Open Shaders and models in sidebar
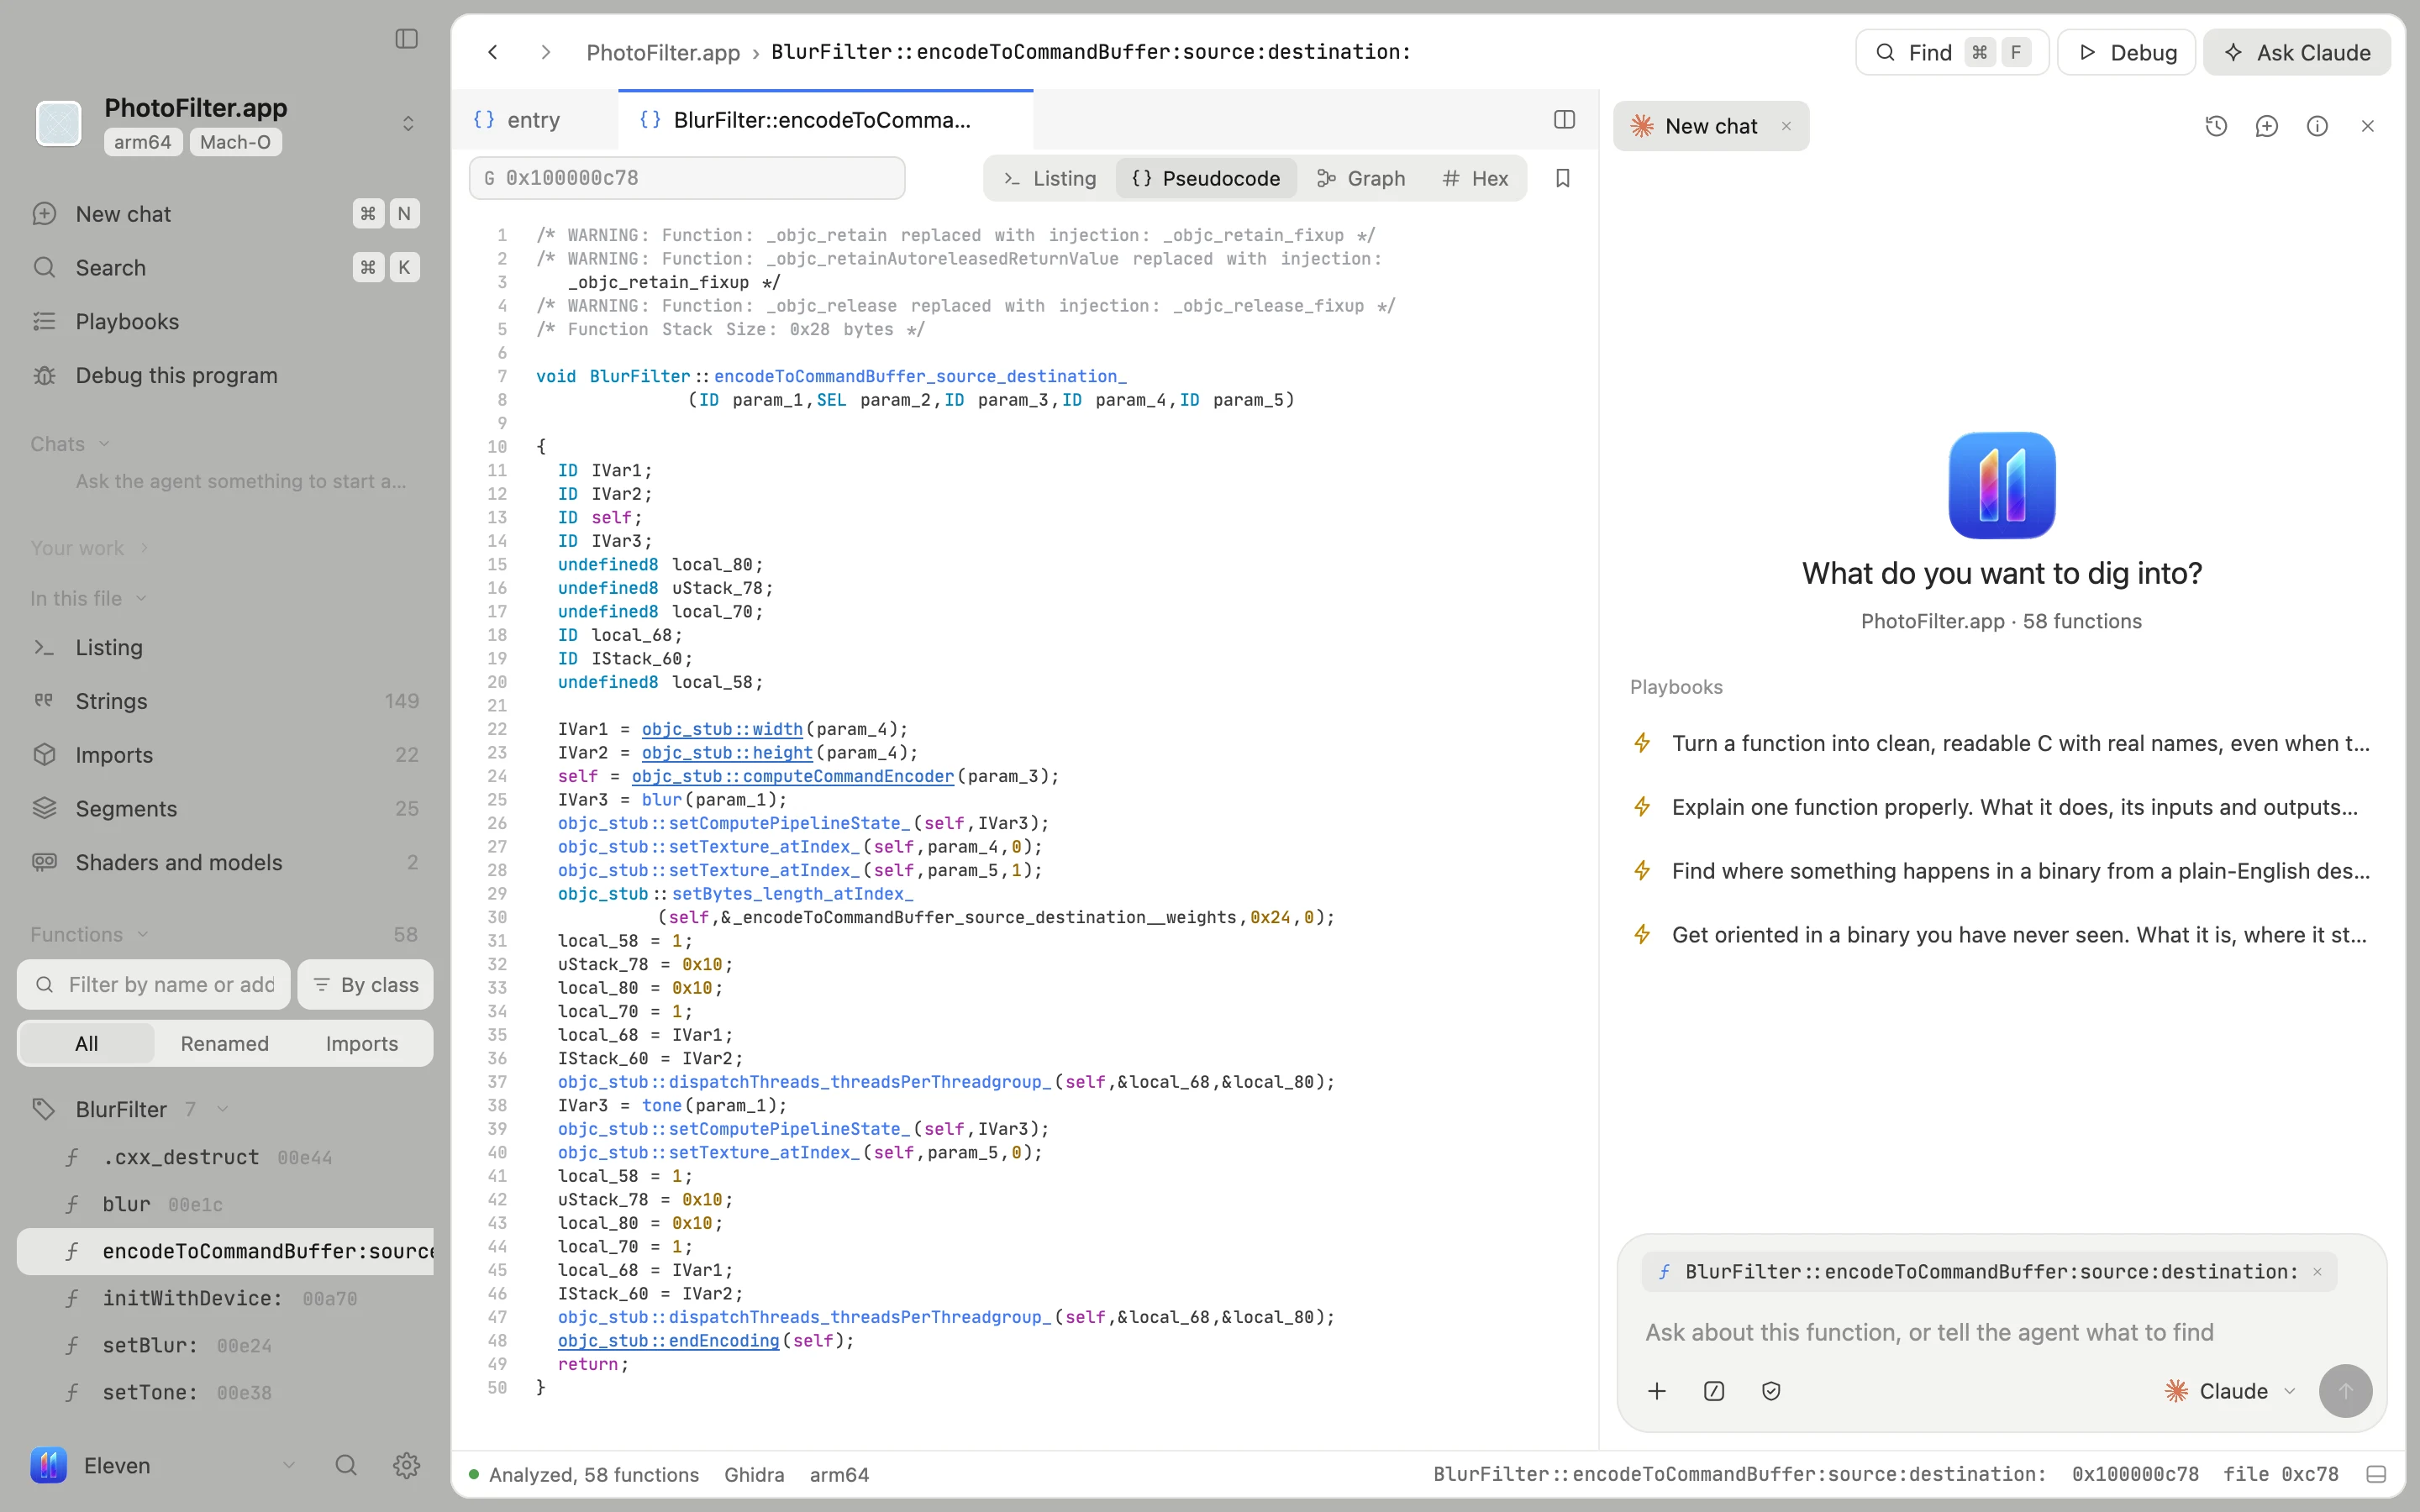This screenshot has width=2420, height=1512. pos(225,862)
